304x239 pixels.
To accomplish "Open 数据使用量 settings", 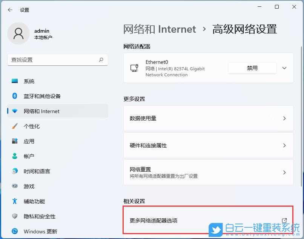I will click(x=209, y=118).
